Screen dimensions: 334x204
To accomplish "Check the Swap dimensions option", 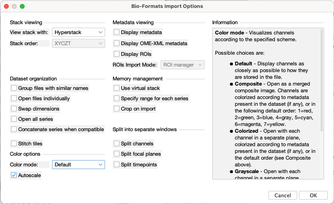I will [14, 109].
